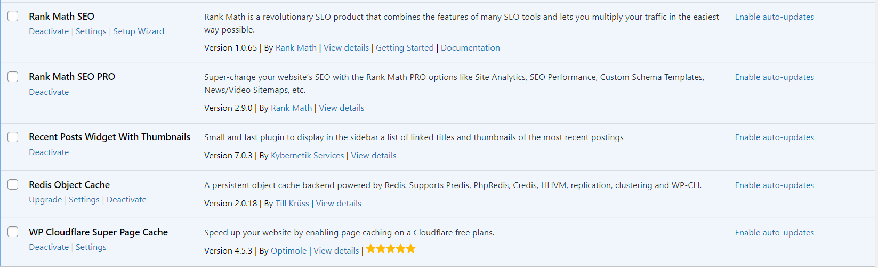878x268 pixels.
Task: Select the Redis Object Cache checkbox
Action: [13, 184]
